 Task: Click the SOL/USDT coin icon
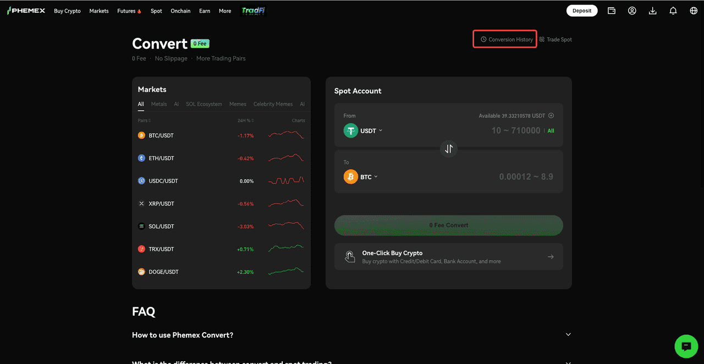(x=141, y=226)
